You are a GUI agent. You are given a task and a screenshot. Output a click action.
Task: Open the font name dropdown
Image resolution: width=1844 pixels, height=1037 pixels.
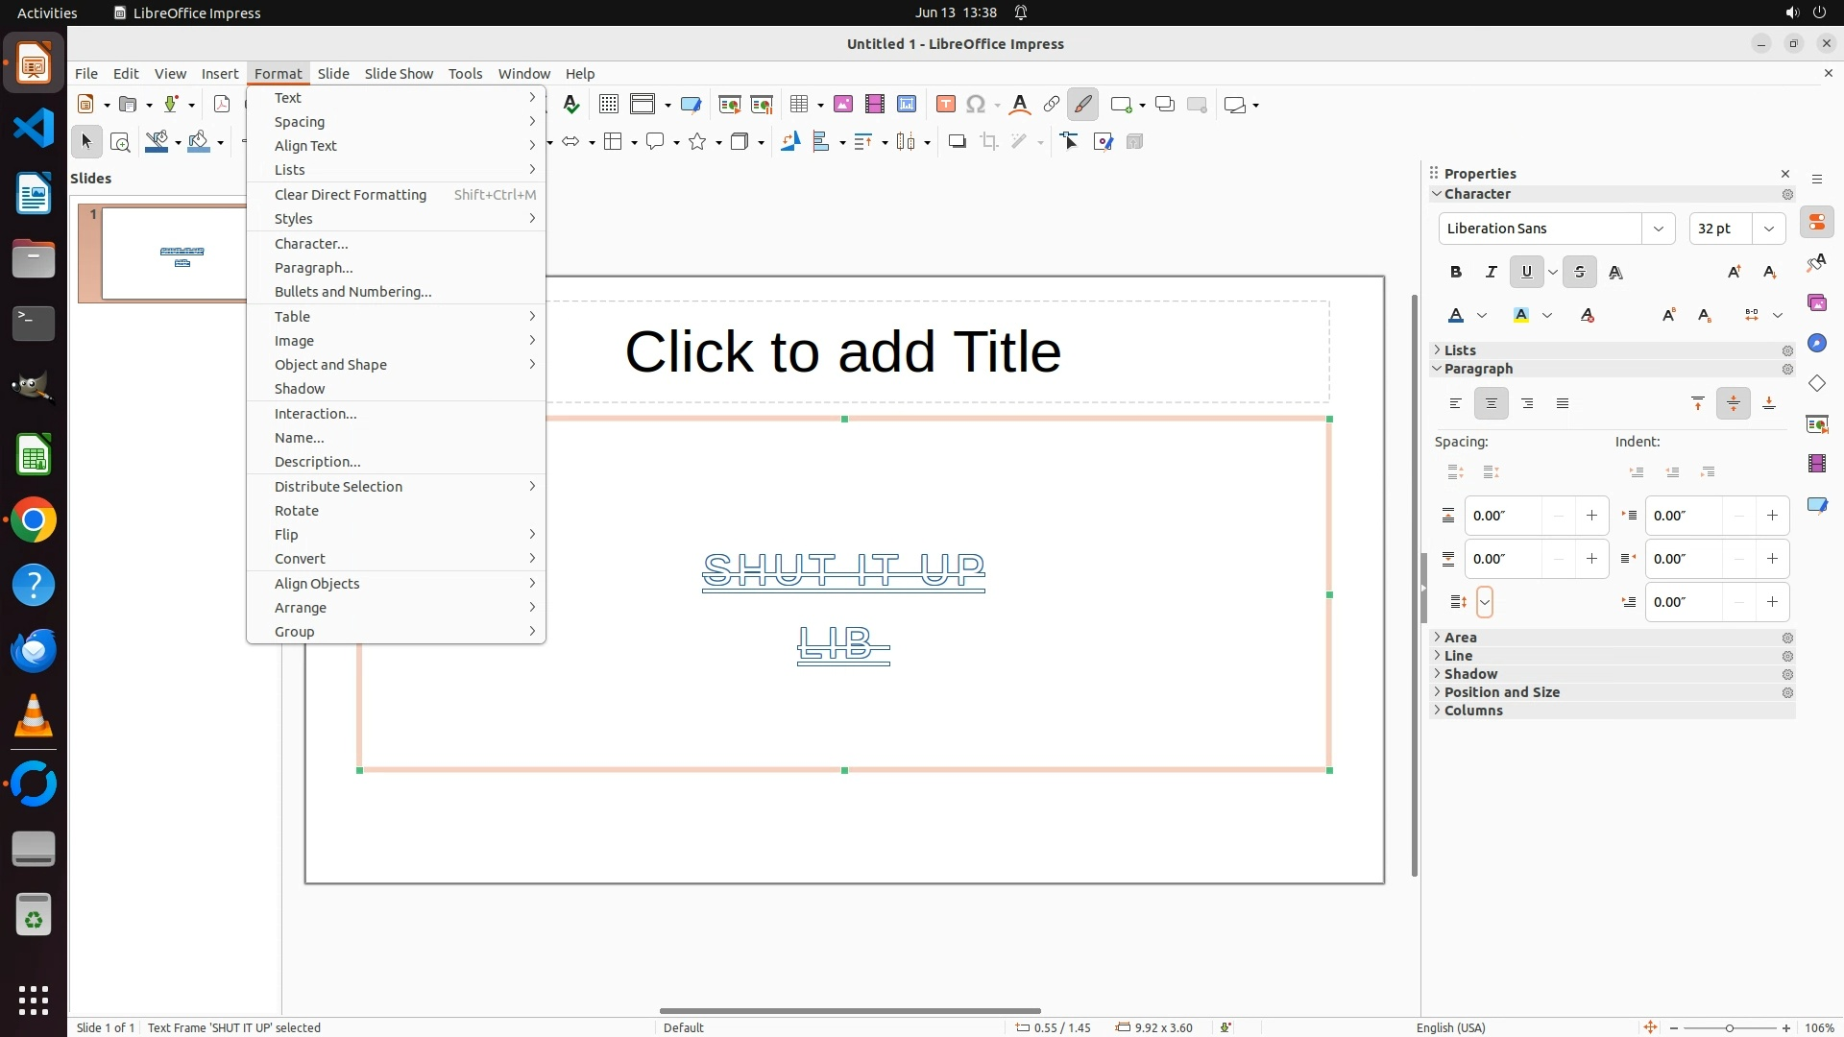coord(1658,229)
